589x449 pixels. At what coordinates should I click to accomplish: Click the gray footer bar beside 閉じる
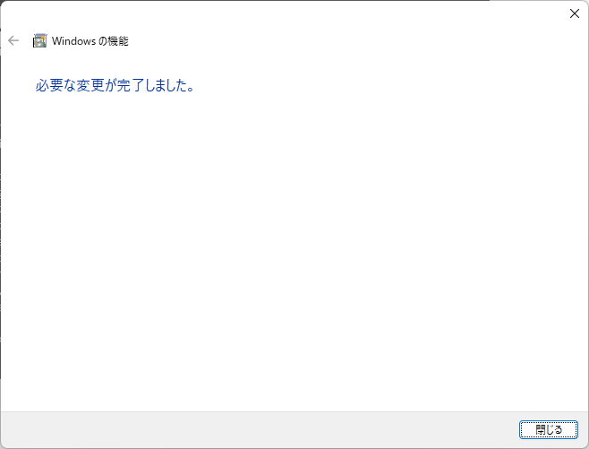pyautogui.click(x=260, y=430)
